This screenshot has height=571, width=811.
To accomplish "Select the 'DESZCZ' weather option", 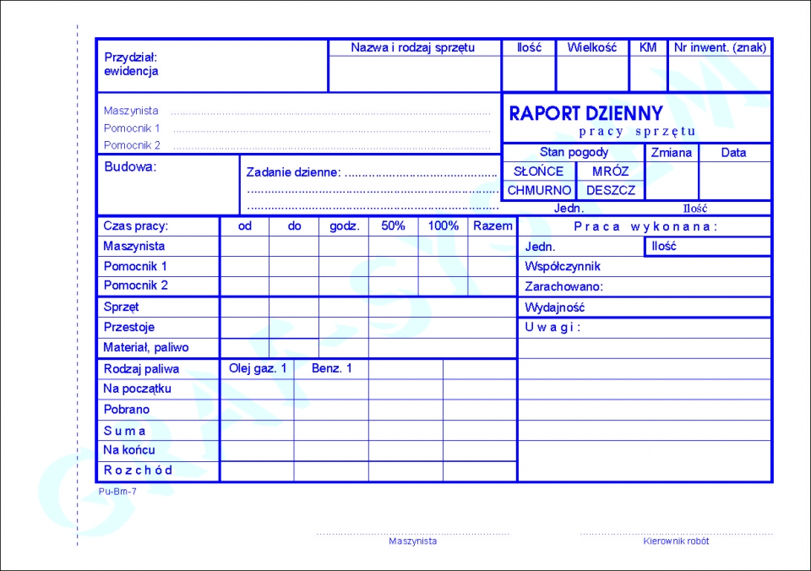I will pos(610,190).
